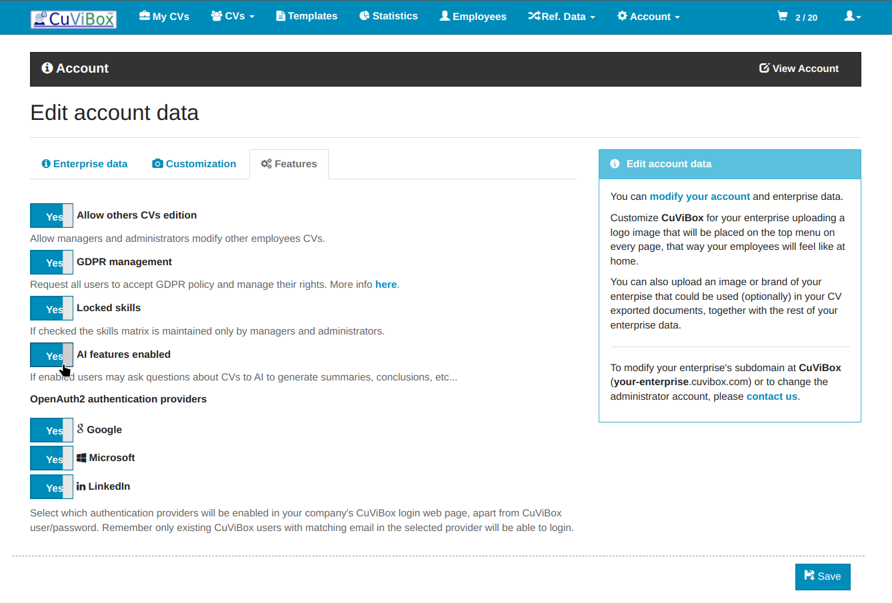Open the Statistics pie chart page

pos(388,16)
